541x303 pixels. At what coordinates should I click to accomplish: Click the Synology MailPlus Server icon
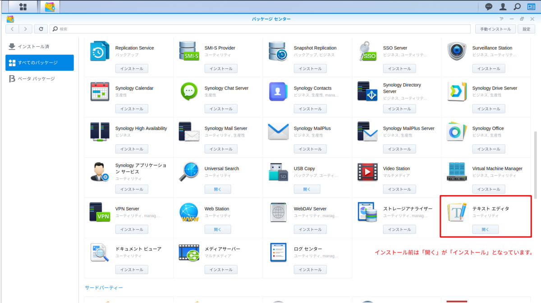coord(367,131)
